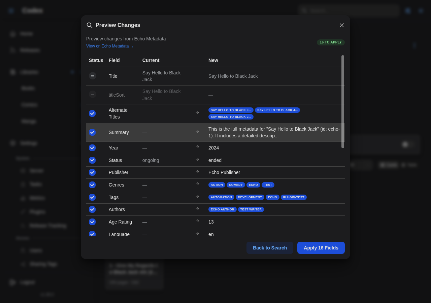This screenshot has width=431, height=303.
Task: Click the arrow icon in Age Rating row
Action: (197, 221)
